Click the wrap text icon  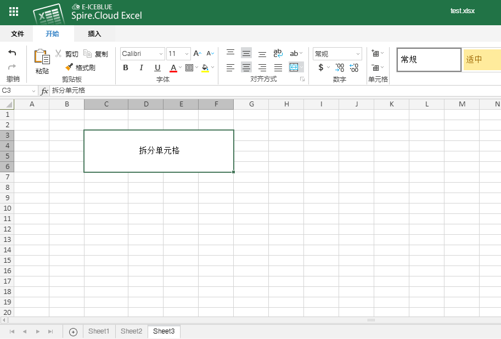click(278, 53)
